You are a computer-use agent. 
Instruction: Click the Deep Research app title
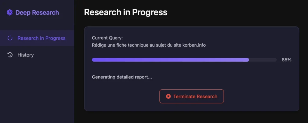coord(37,13)
